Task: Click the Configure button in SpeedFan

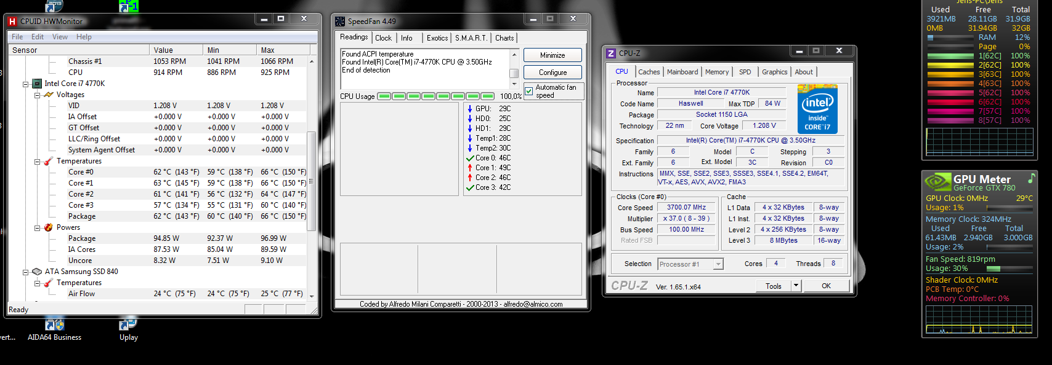Action: point(552,73)
